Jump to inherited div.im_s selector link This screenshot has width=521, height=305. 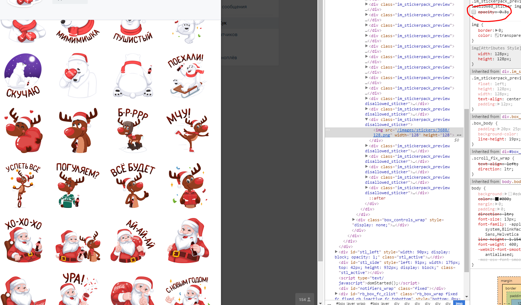tap(511, 71)
